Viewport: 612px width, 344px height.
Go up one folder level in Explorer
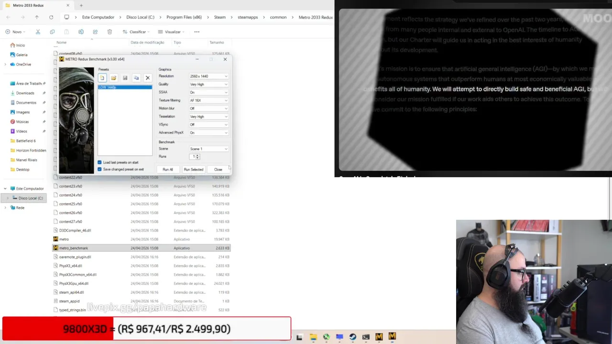tap(37, 17)
